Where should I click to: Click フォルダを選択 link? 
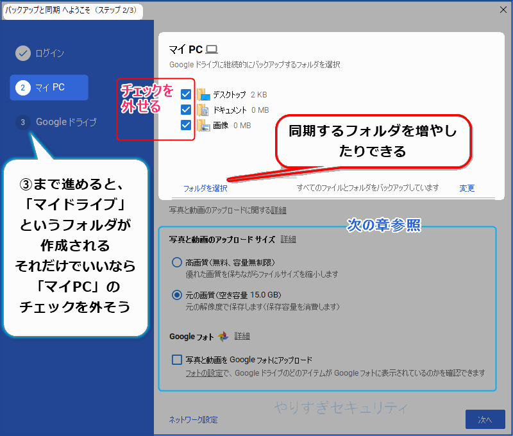[x=205, y=189]
